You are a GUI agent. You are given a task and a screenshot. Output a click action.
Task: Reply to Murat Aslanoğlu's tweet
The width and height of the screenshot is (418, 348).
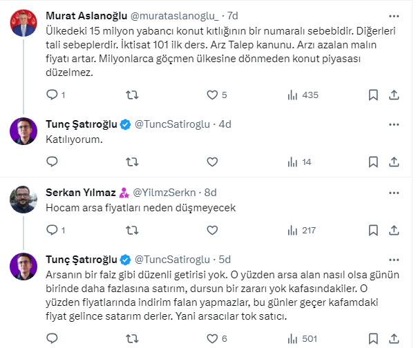52,95
